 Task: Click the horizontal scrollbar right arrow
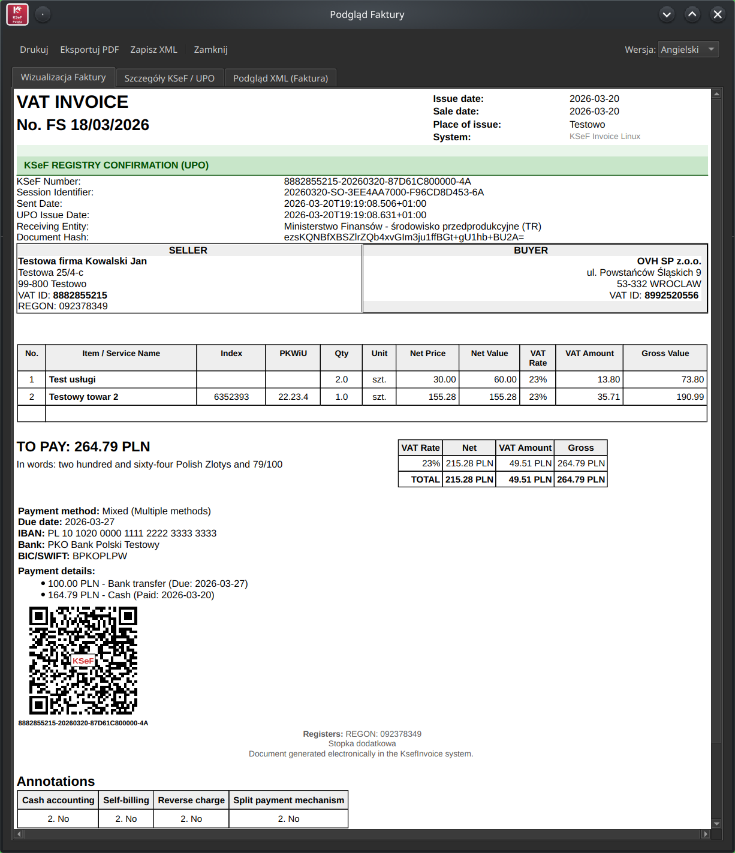point(705,834)
